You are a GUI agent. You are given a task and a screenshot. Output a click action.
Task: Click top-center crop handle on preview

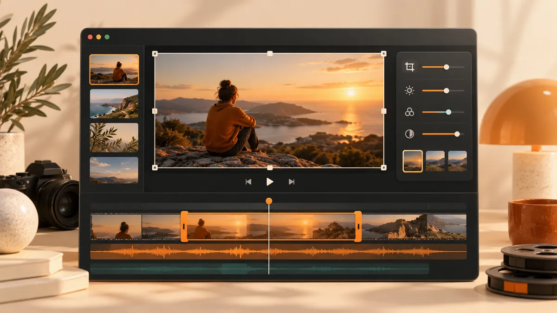point(270,54)
